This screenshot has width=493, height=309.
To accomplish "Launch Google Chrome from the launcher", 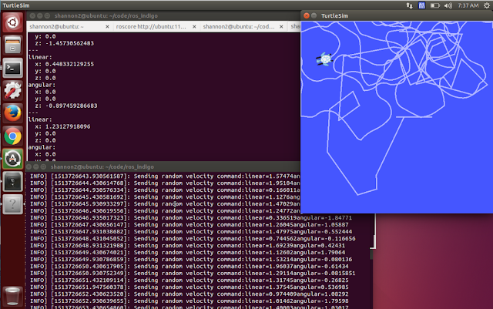I will (x=12, y=136).
